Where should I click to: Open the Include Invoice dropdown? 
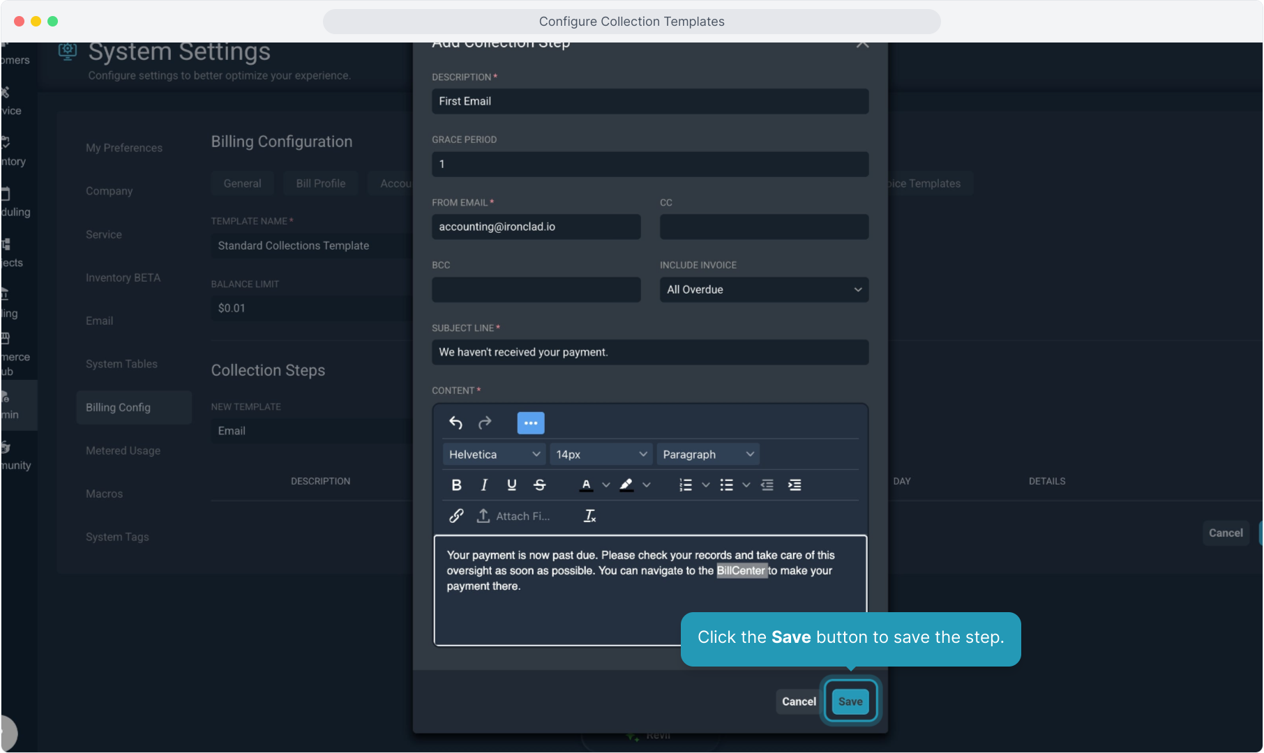click(764, 289)
